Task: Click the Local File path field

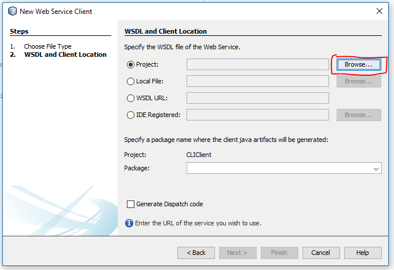Action: point(258,81)
